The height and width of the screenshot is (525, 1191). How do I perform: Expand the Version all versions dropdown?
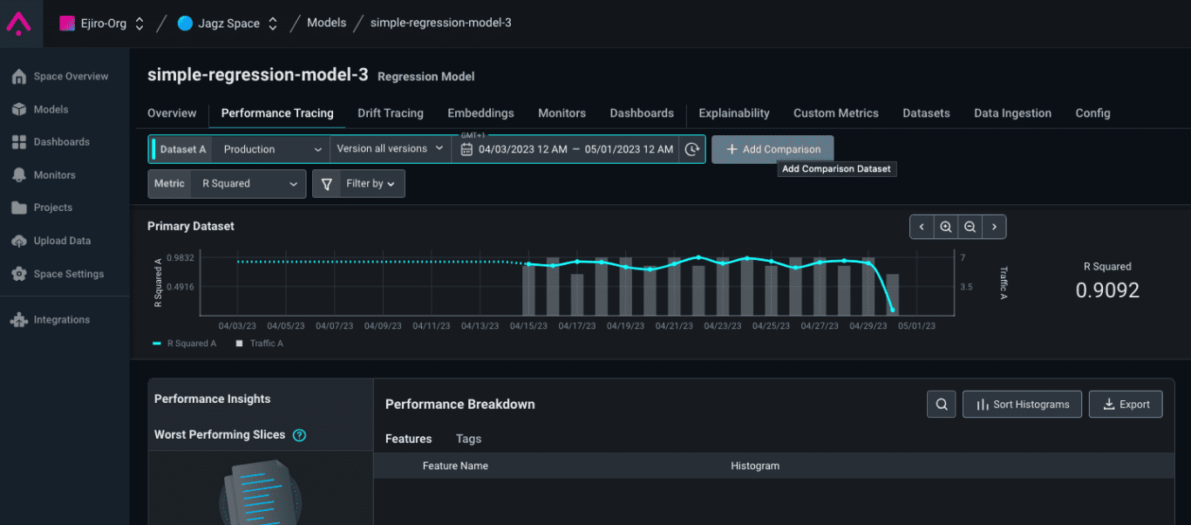tap(390, 149)
